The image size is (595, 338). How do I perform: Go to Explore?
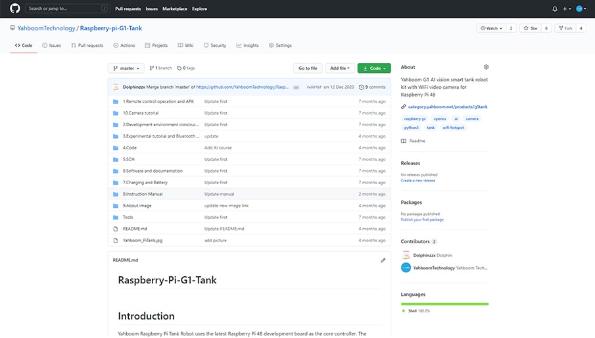(200, 9)
